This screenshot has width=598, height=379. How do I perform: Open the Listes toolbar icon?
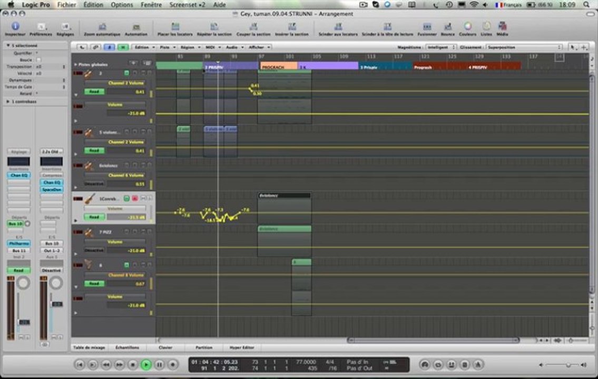point(486,26)
